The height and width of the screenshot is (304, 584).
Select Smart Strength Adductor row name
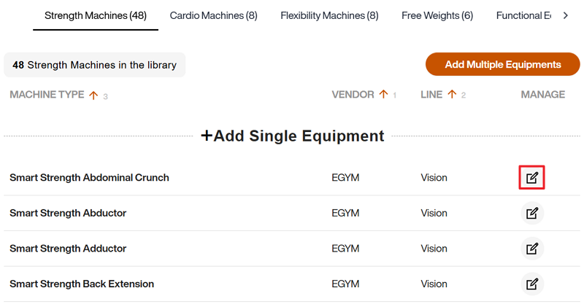click(68, 249)
